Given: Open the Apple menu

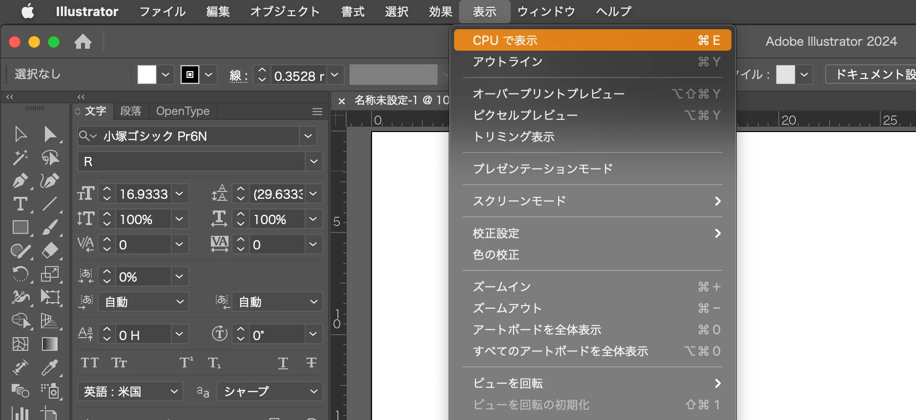Looking at the screenshot, I should [28, 11].
